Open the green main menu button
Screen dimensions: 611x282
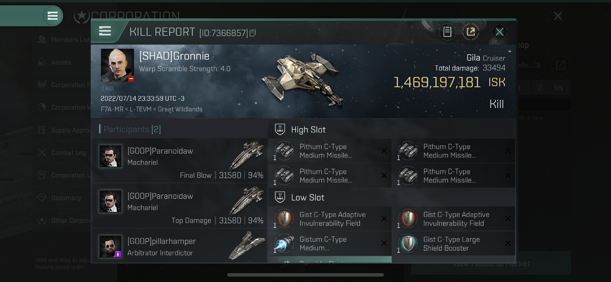coord(53,16)
